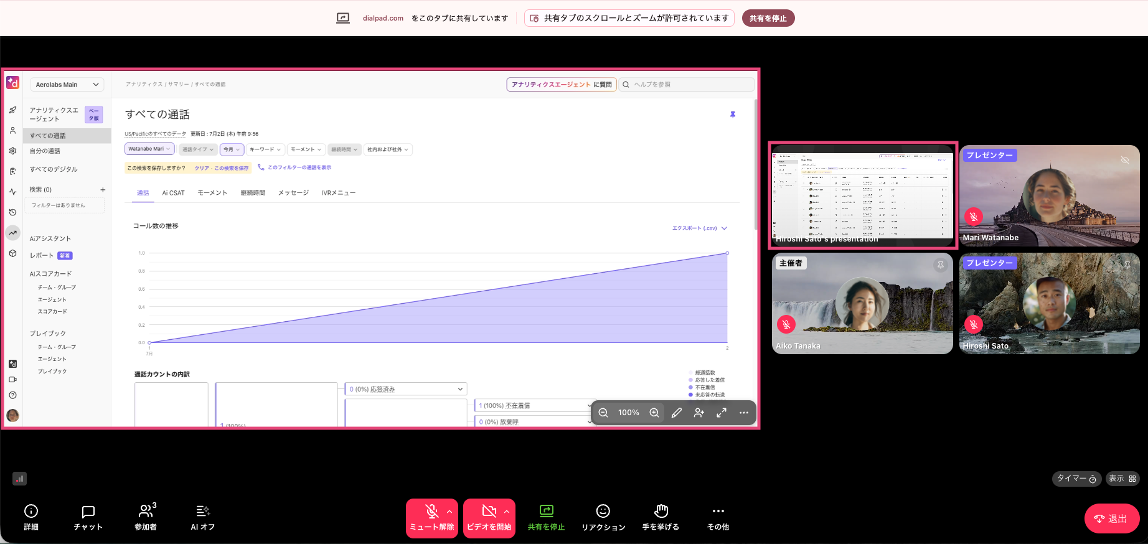Show the 参加者 participants list
This screenshot has width=1148, height=544.
[146, 518]
